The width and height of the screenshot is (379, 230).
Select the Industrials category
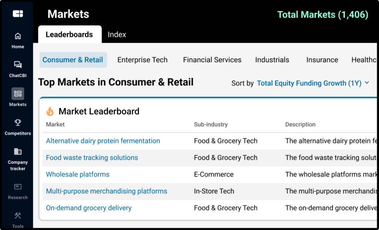point(272,60)
